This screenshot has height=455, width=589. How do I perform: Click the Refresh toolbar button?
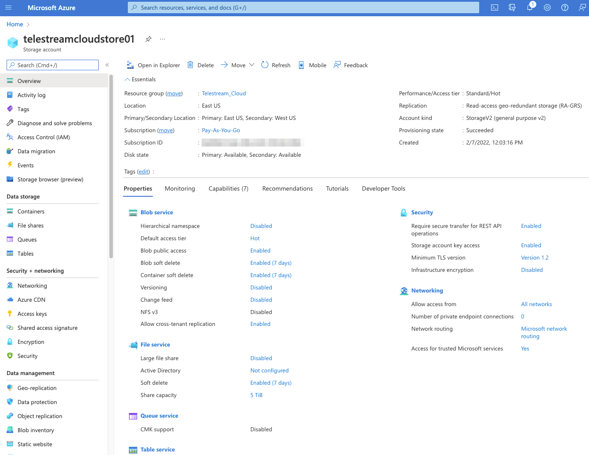point(276,65)
